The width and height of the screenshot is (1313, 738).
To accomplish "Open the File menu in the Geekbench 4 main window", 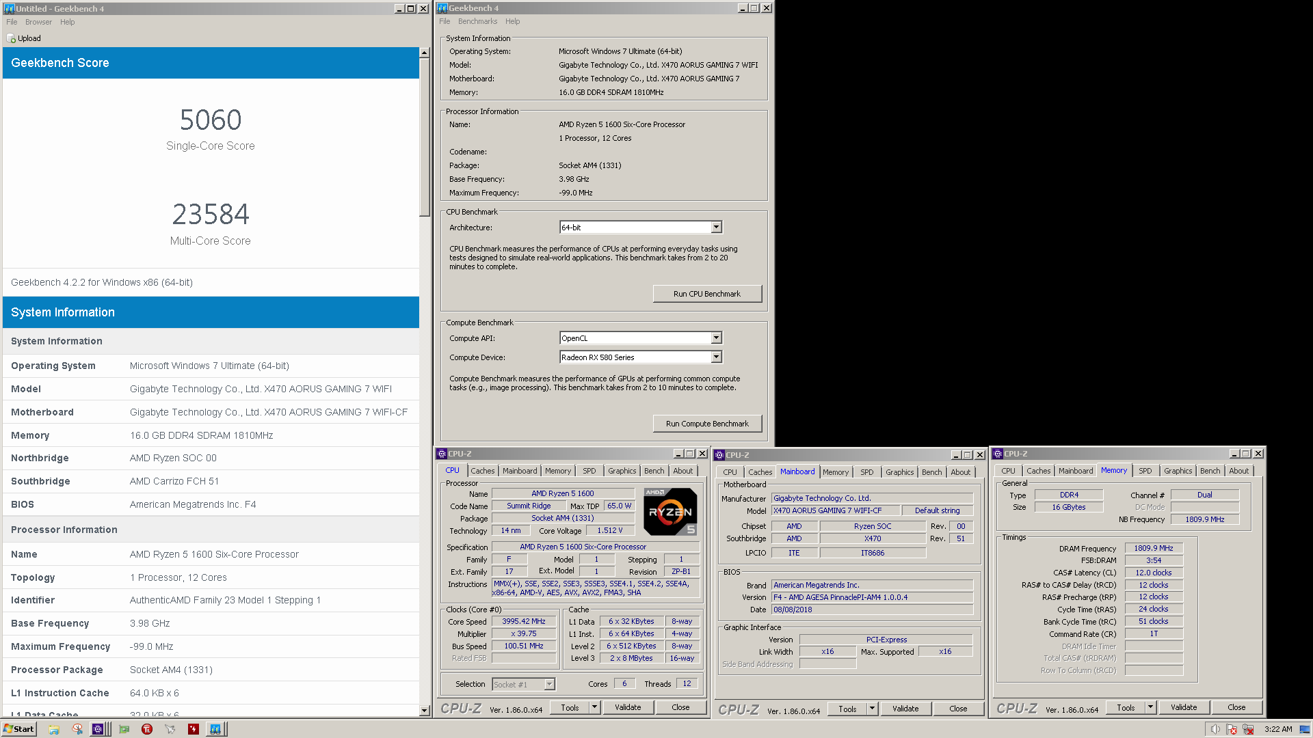I will point(445,21).
